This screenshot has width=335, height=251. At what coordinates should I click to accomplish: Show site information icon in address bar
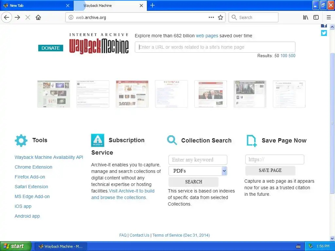[x=71, y=17]
